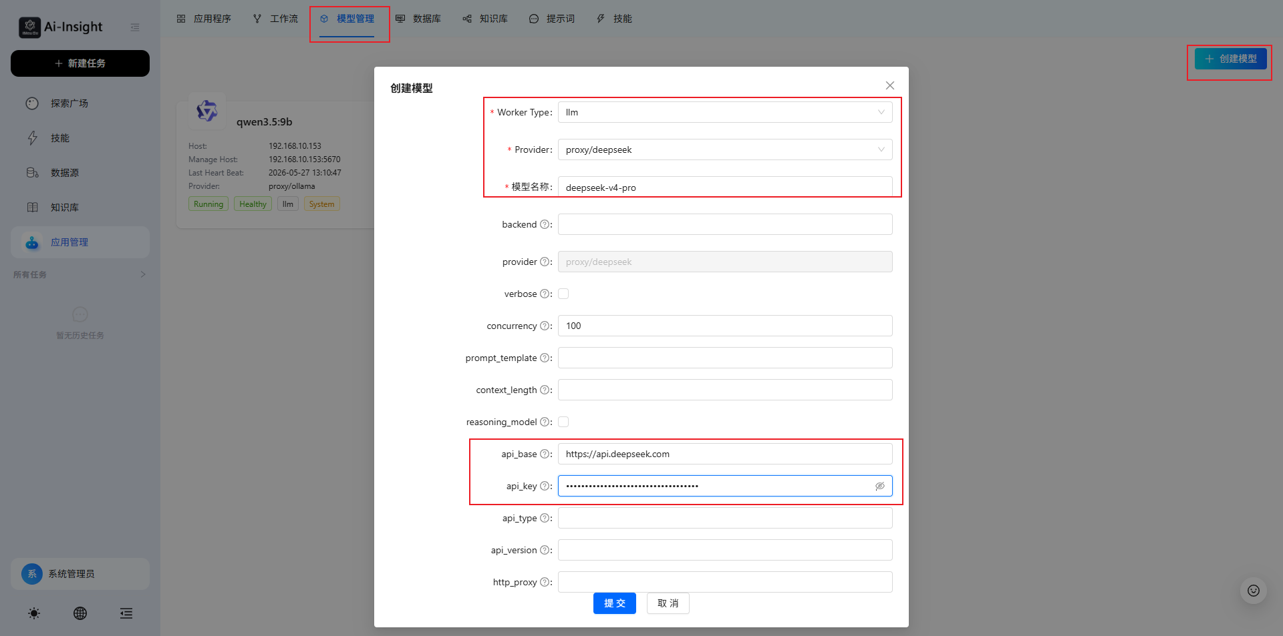Open 数据源 in the sidebar
Viewport: 1283px width, 636px height.
[80, 173]
